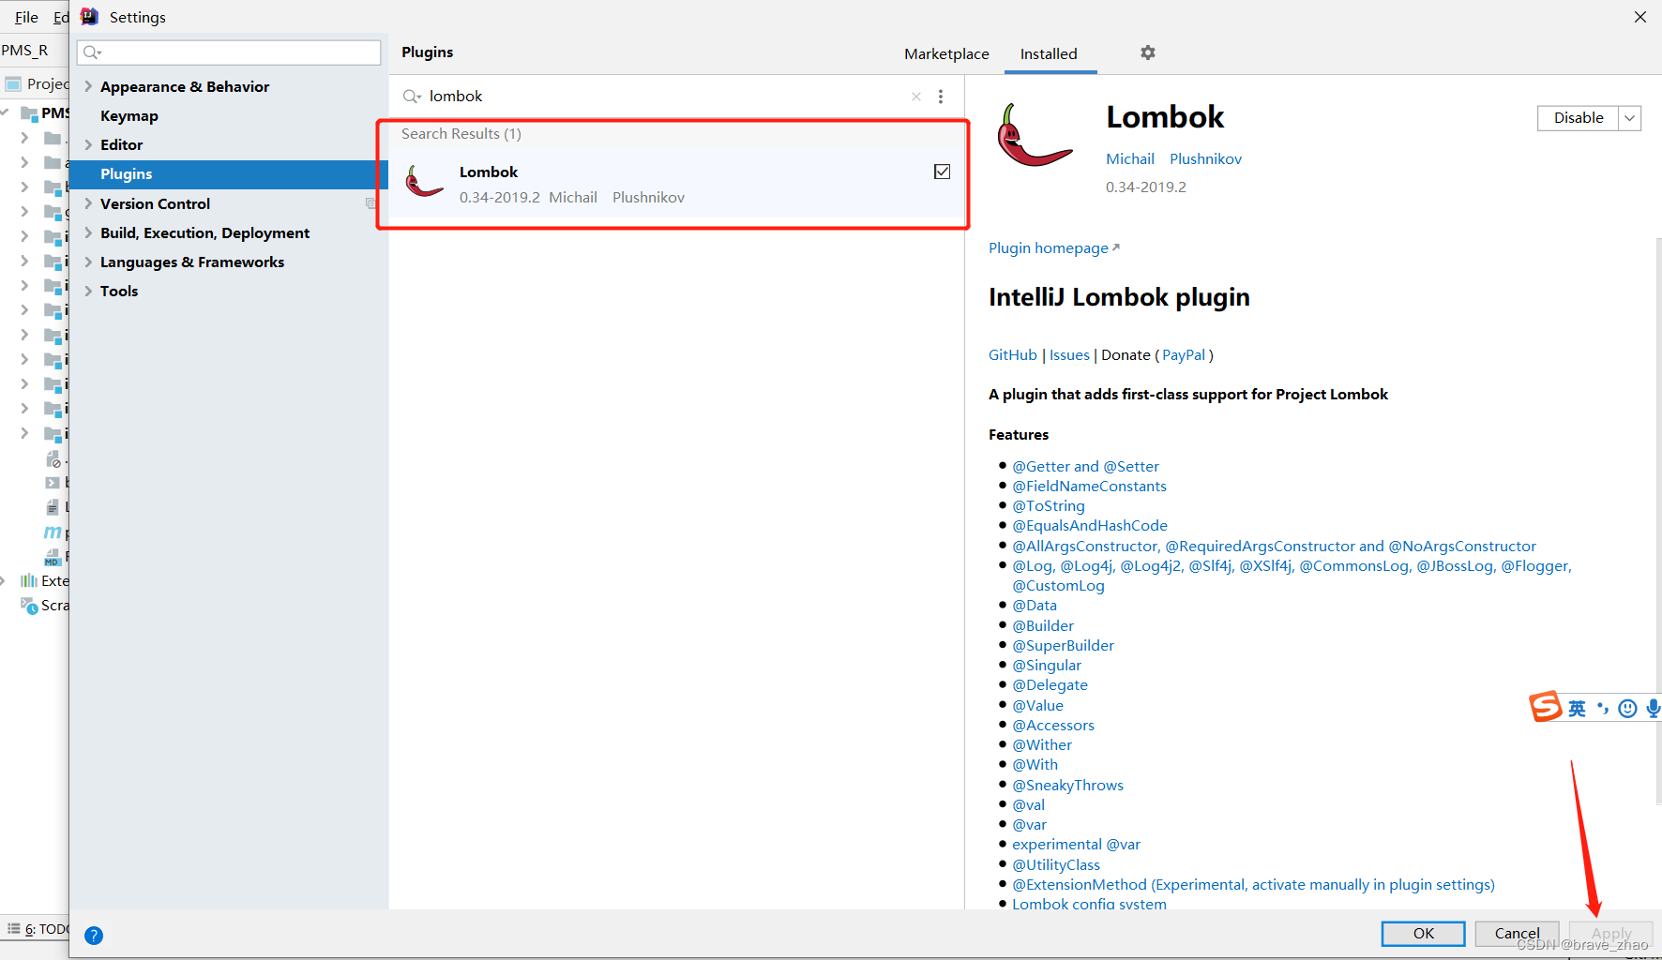Open the @Accessors feature link
Viewport: 1662px width, 960px height.
[x=1053, y=725]
